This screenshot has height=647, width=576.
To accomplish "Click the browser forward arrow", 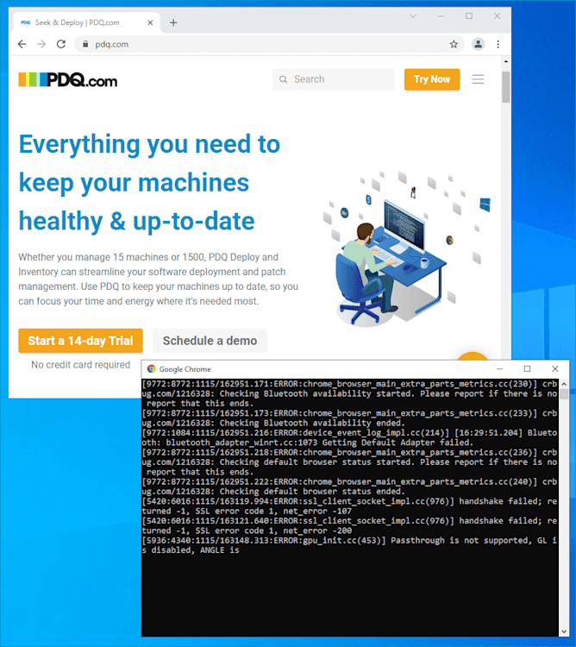I will (41, 44).
